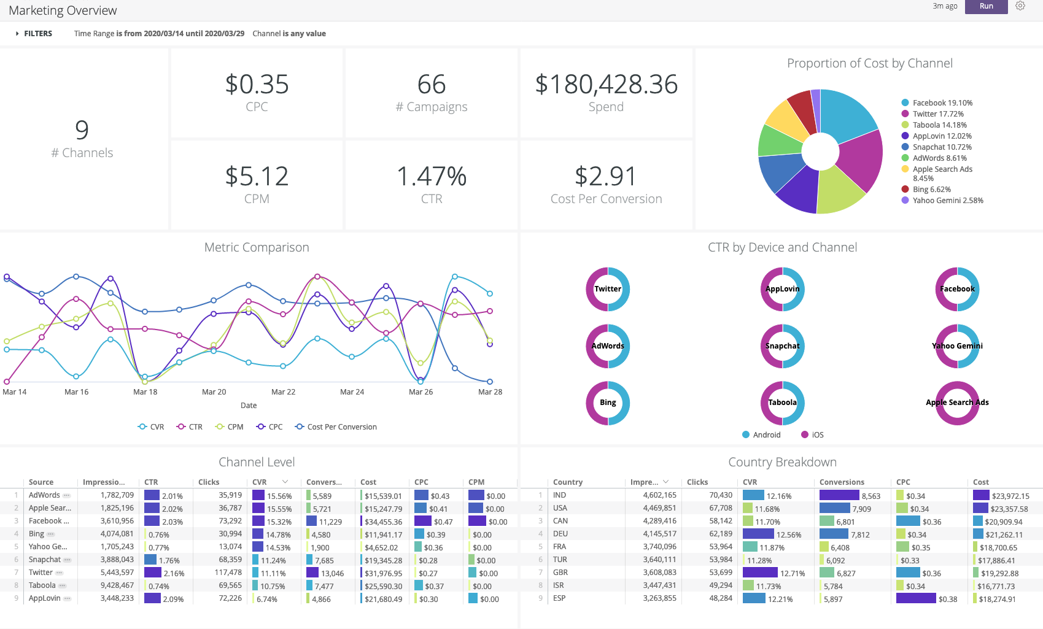Toggle Yahoo Gemini pie legend entry
The height and width of the screenshot is (629, 1043).
coord(942,201)
